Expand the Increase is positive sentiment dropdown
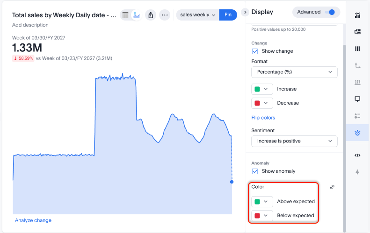 pos(294,141)
